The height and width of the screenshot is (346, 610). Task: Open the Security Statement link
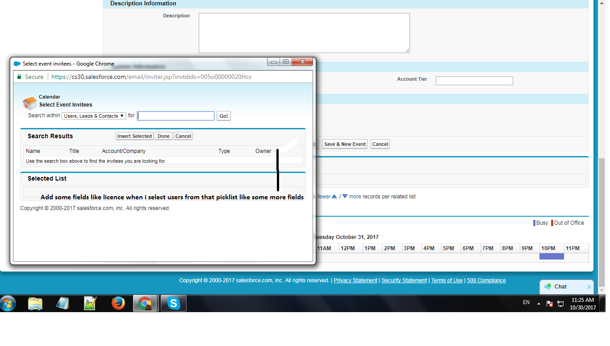[404, 280]
